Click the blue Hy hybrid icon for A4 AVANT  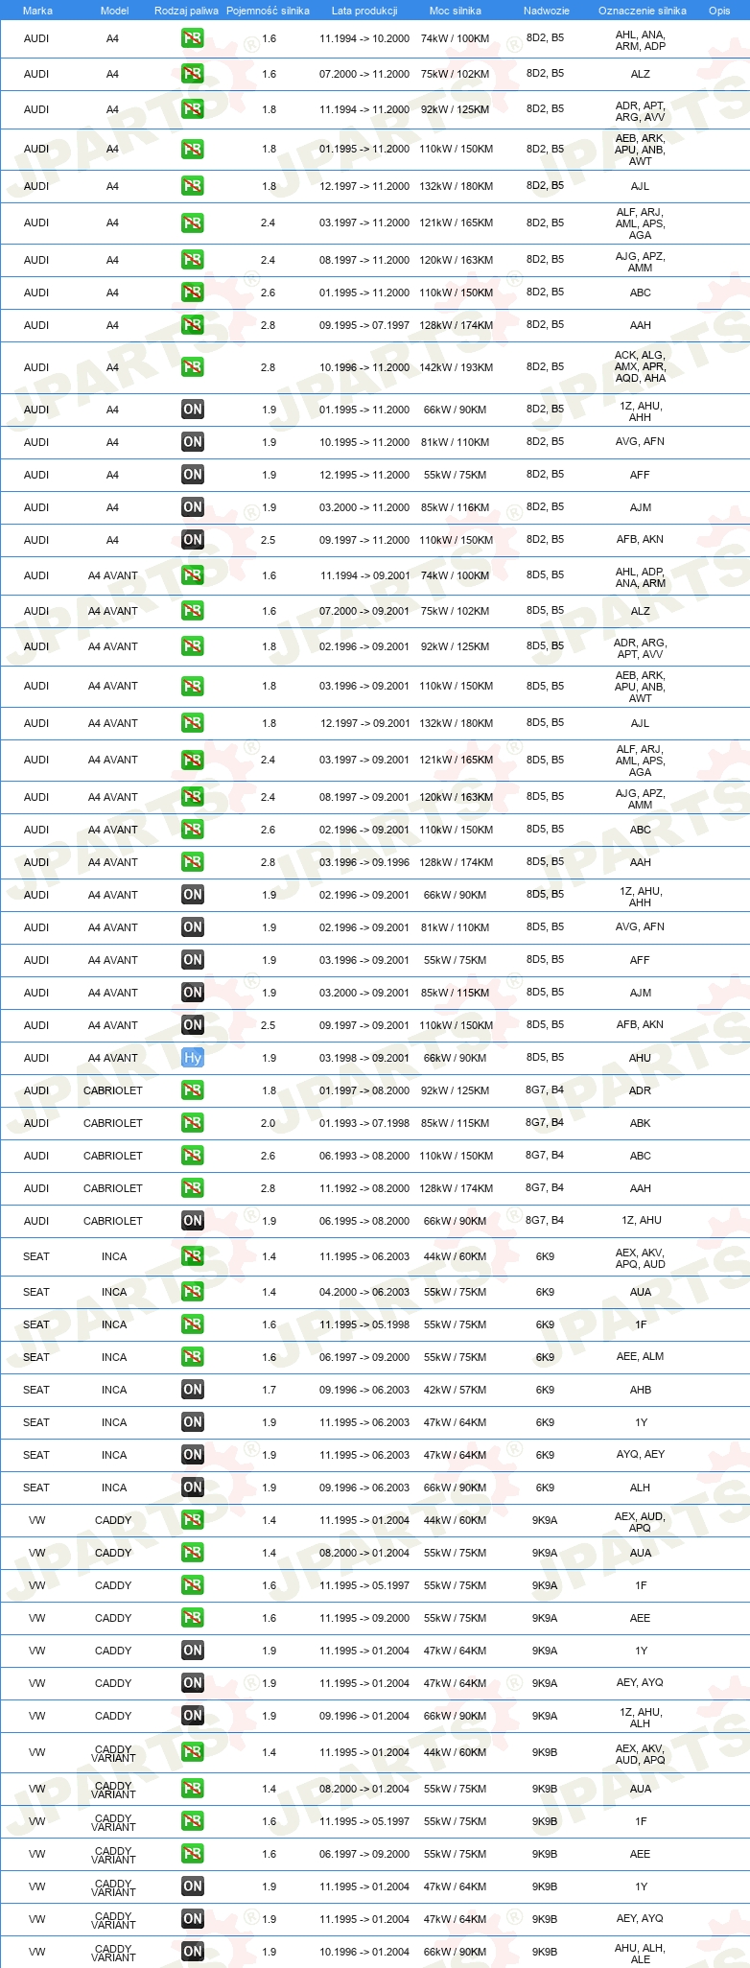[192, 1058]
